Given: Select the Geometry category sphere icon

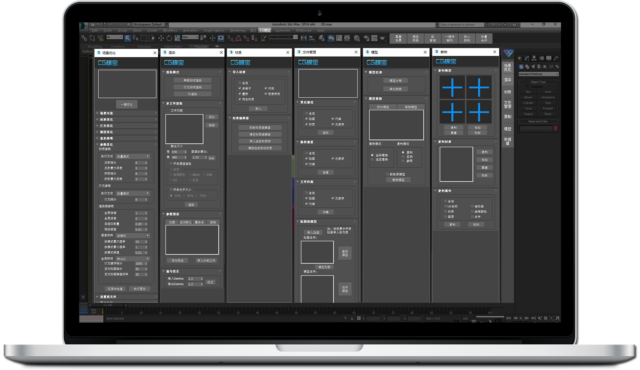Looking at the screenshot, I should (x=521, y=67).
